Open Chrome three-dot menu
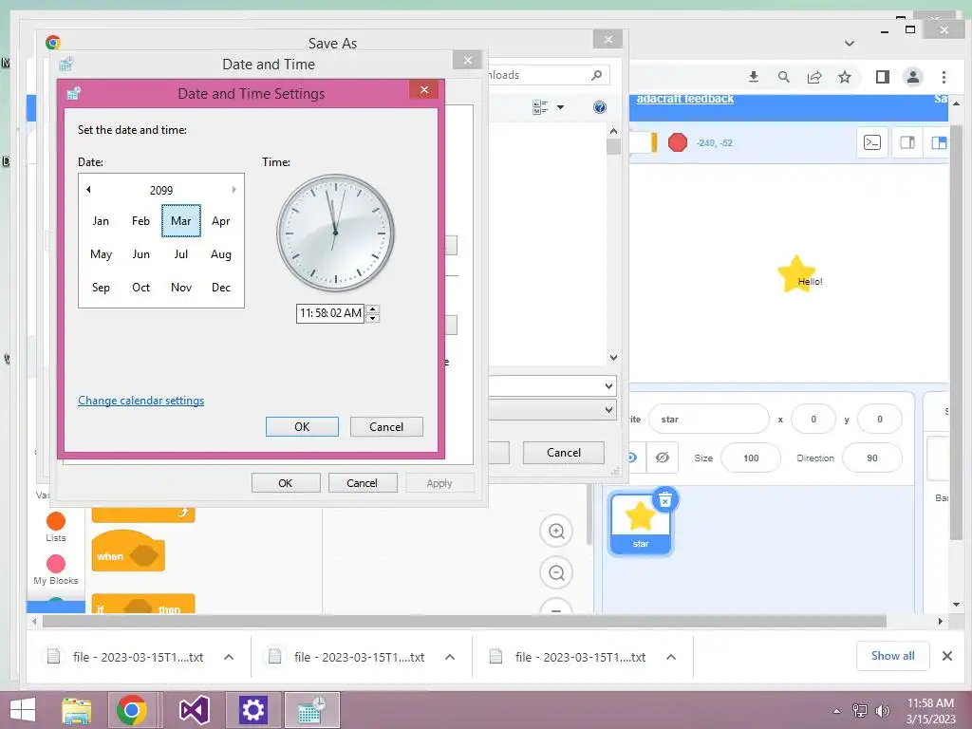Viewport: 972px width, 729px height. pyautogui.click(x=944, y=77)
